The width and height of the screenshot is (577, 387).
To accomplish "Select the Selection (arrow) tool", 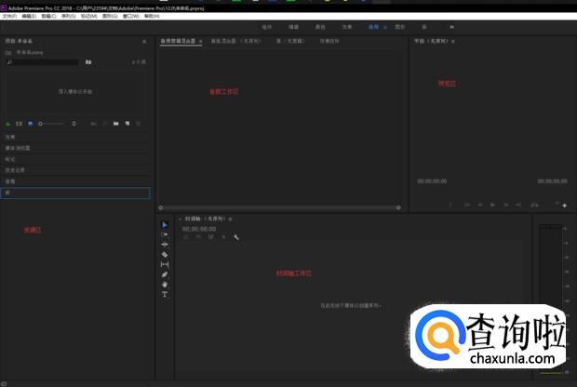I will pos(165,225).
